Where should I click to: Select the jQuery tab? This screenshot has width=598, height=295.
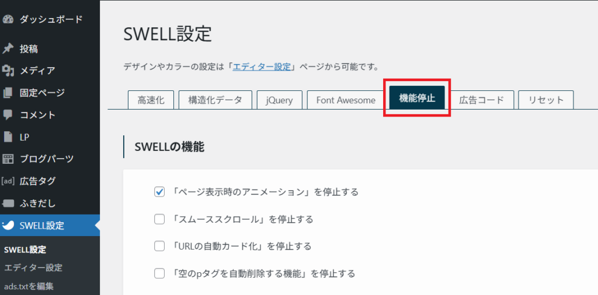click(279, 100)
